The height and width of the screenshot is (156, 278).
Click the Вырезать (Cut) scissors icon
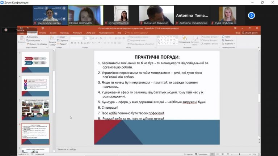click(28, 37)
